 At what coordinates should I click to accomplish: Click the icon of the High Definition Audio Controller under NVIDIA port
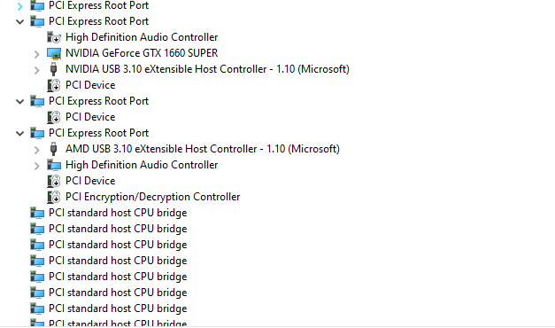[54, 37]
